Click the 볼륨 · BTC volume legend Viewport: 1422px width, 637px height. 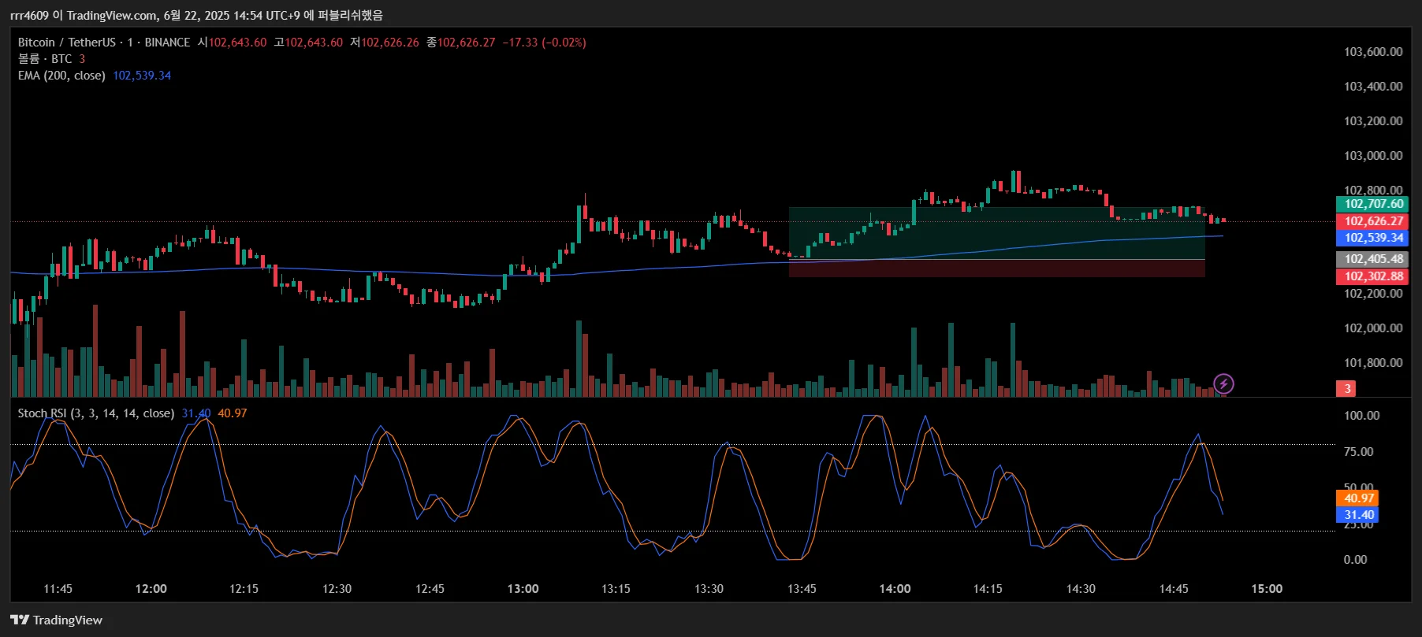point(45,59)
